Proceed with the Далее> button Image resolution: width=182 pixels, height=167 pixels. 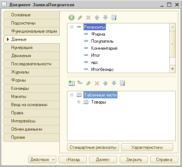pos(103,160)
